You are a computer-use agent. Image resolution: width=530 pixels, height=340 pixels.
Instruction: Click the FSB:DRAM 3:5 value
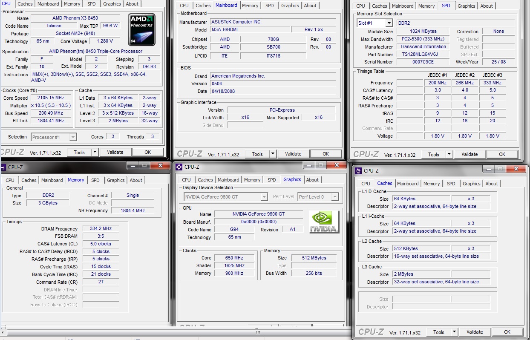pos(101,236)
